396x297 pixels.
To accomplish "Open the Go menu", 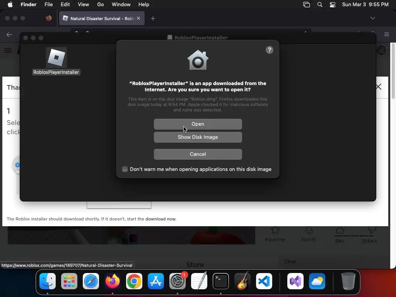I will click(101, 5).
